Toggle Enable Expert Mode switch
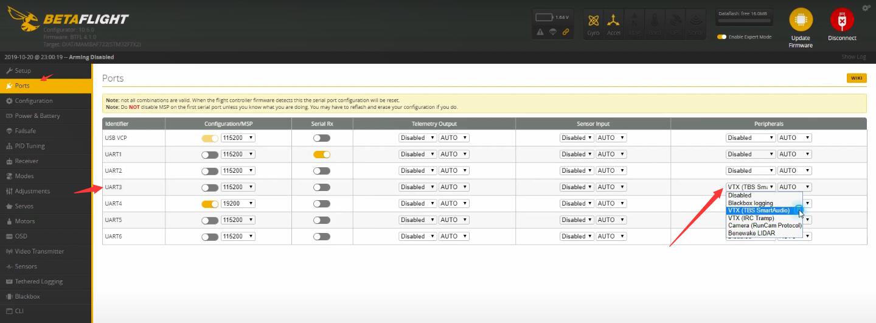Viewport: 876px width, 323px height. tap(721, 37)
